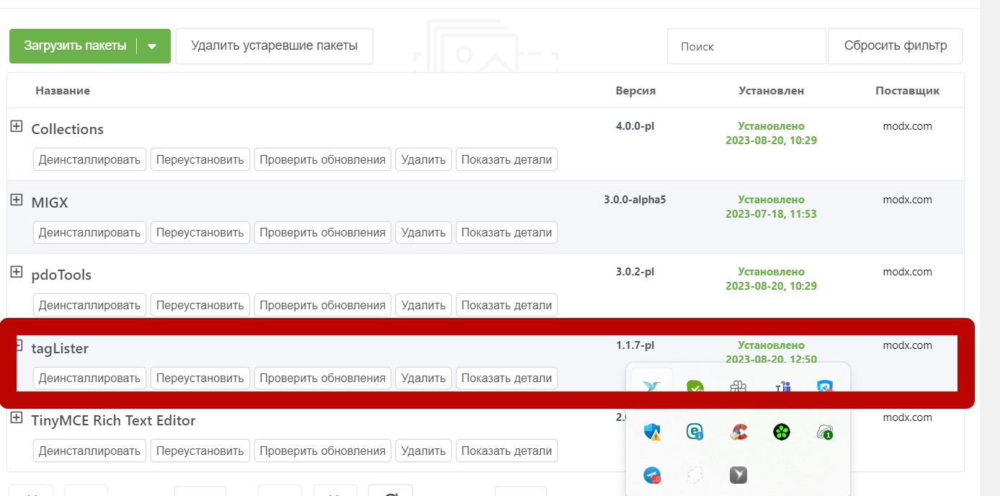
Task: Open dropdown arrow beside Загрузить пакеты
Action: 152,46
